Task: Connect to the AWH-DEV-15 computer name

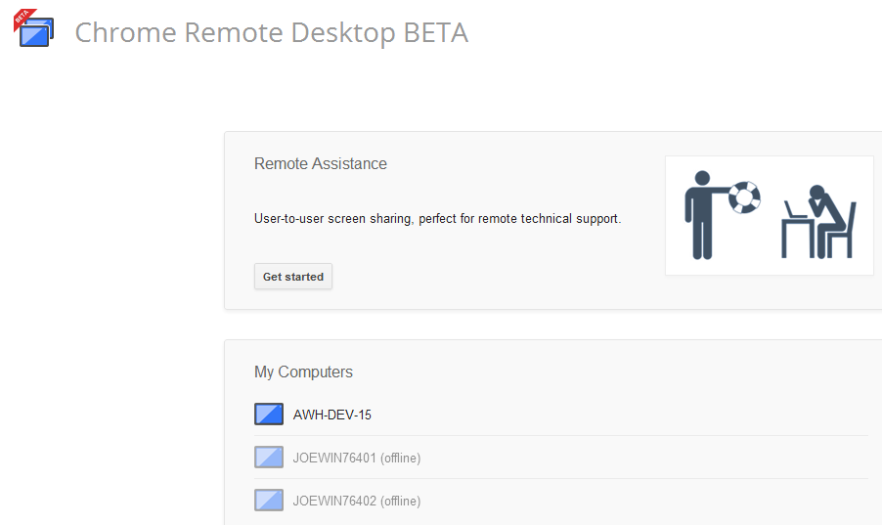Action: click(x=332, y=415)
